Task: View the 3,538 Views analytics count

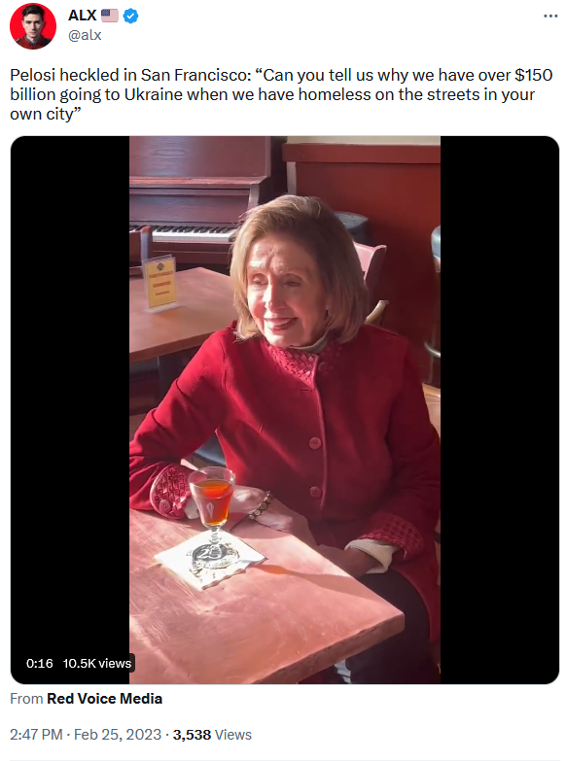Action: (x=212, y=735)
